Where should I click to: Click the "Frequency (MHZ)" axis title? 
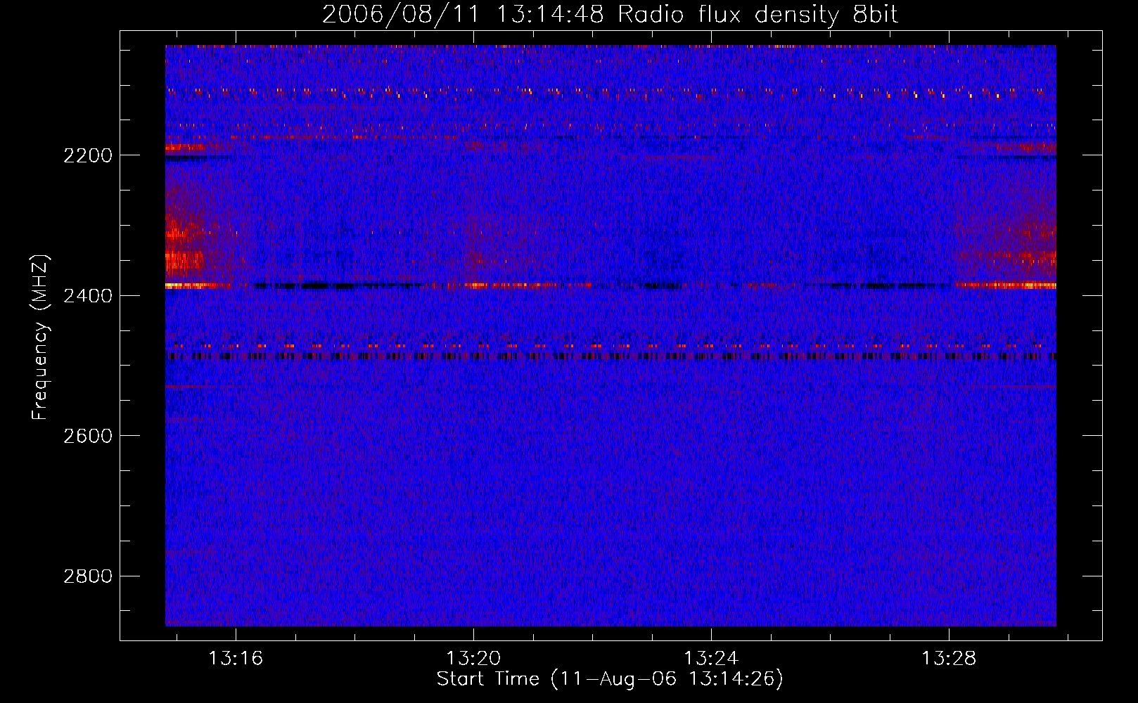pyautogui.click(x=41, y=337)
